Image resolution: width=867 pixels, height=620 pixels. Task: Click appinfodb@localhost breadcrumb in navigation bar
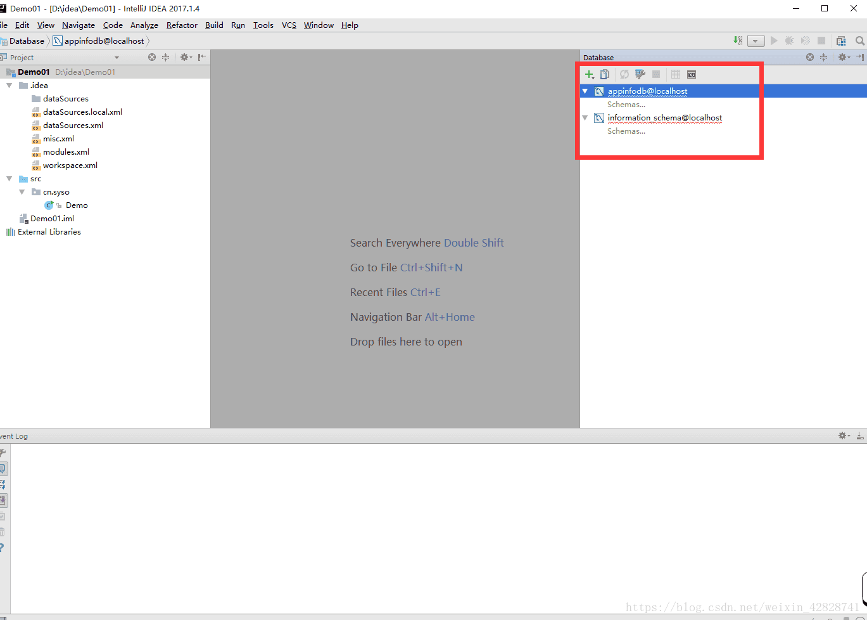(x=104, y=41)
